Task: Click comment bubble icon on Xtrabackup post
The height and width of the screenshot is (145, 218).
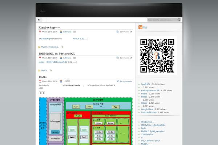Action: pyautogui.click(x=118, y=32)
